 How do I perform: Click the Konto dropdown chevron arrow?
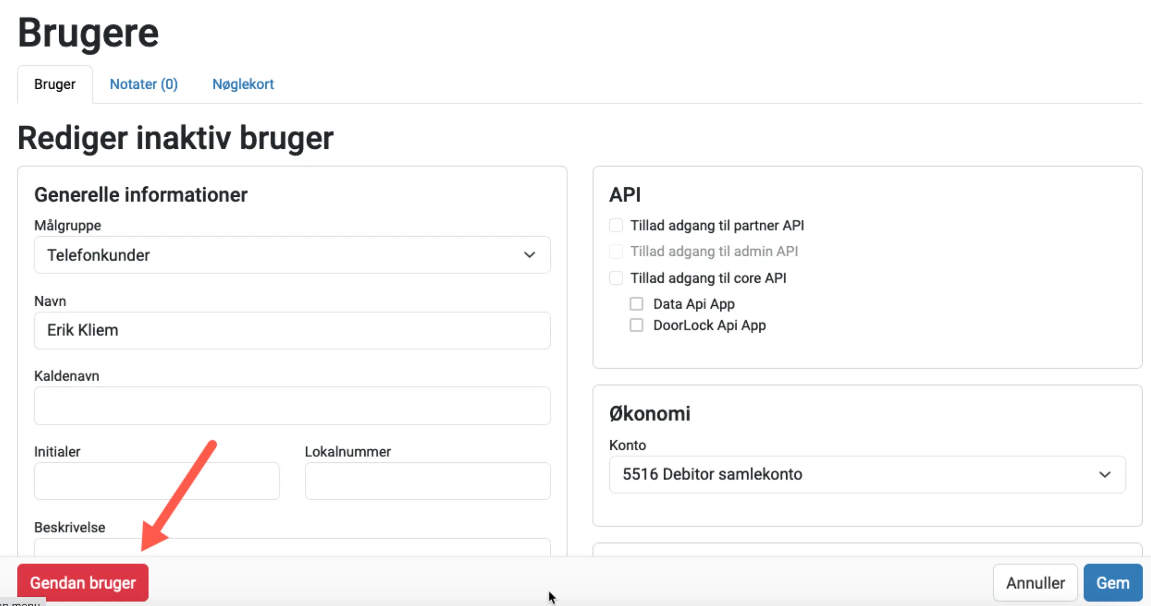(1105, 475)
